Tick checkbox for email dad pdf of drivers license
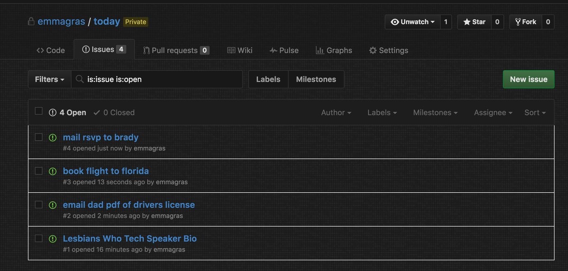The image size is (568, 271). pyautogui.click(x=39, y=204)
